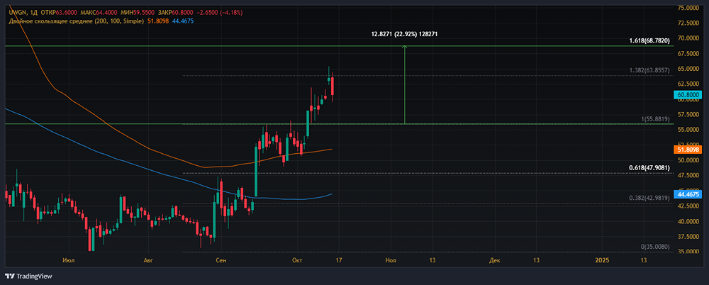Click 50.0000 on the price axis

[x=689, y=161]
